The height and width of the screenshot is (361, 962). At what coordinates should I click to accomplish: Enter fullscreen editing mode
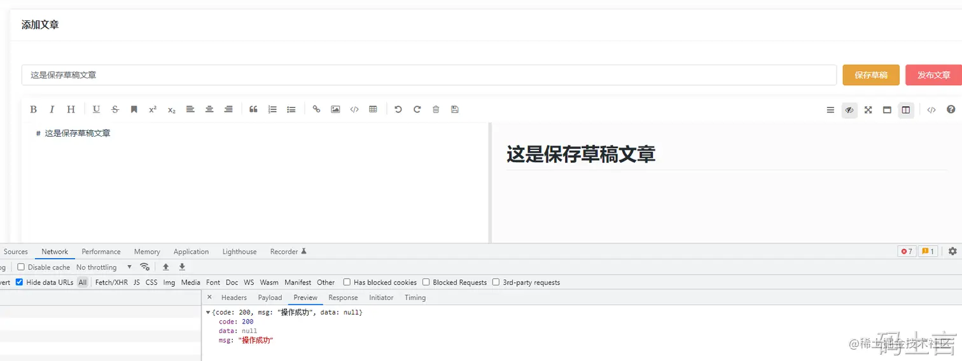[x=868, y=110]
